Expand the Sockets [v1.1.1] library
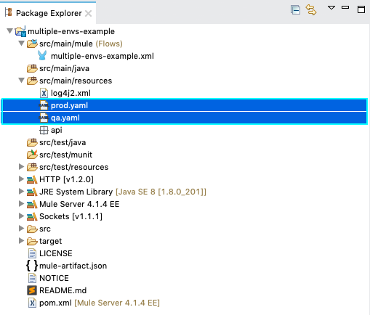 click(21, 216)
